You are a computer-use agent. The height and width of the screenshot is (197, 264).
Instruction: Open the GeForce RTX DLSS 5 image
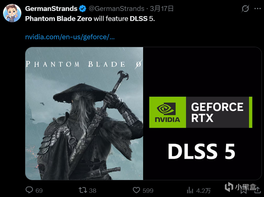tap(202, 113)
